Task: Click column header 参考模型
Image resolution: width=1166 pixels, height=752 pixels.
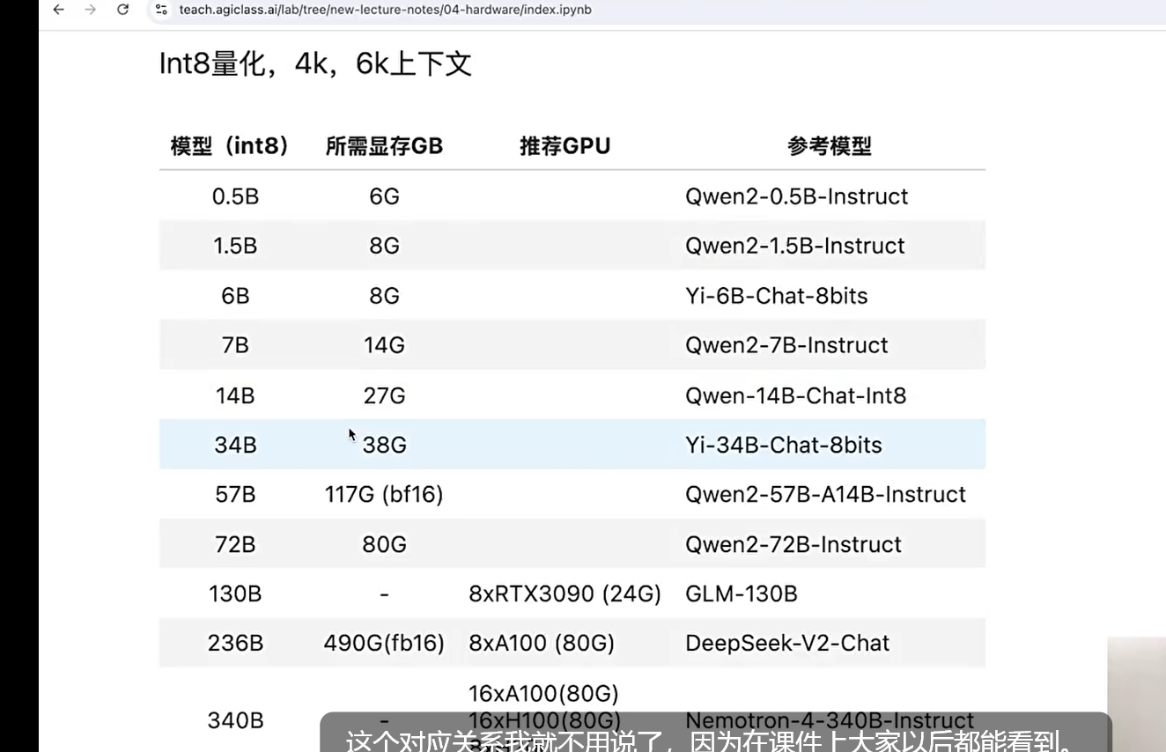Action: click(830, 146)
